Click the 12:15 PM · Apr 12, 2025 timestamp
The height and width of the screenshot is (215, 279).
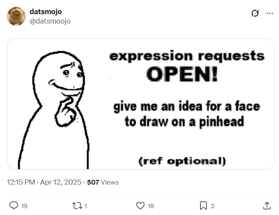point(44,182)
